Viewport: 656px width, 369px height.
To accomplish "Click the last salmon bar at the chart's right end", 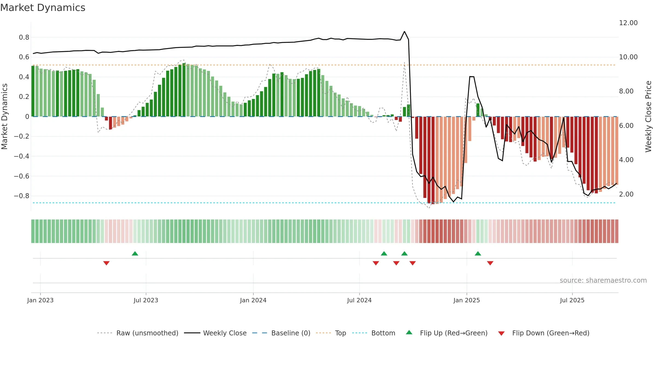I will pos(617,151).
